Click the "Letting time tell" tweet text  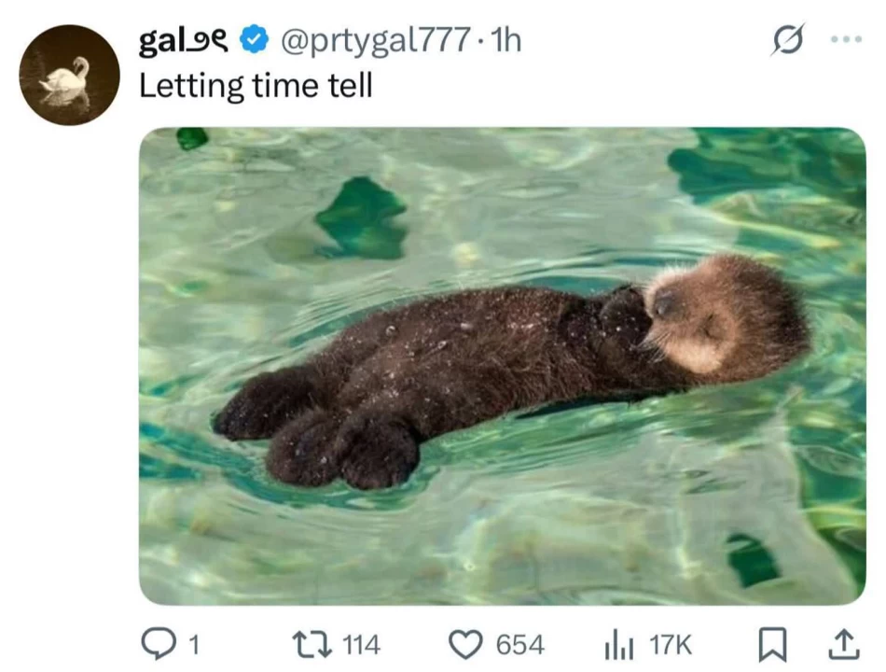click(256, 86)
